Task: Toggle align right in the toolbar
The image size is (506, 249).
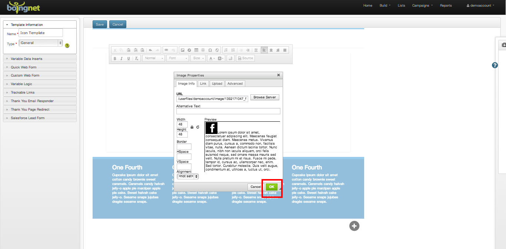Action: point(278,50)
